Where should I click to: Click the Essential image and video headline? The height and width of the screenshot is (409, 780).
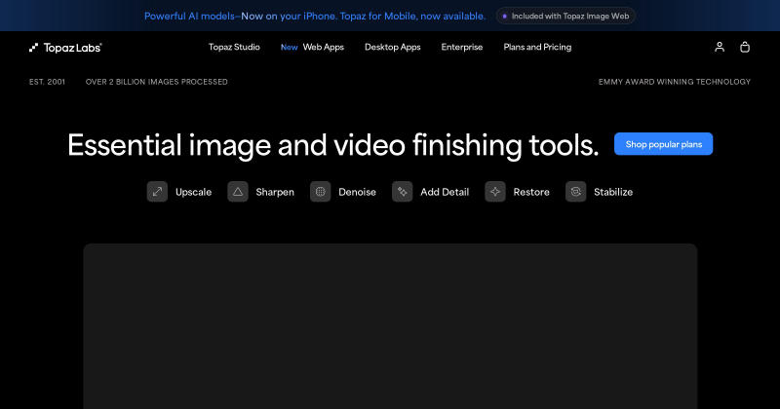(x=333, y=145)
